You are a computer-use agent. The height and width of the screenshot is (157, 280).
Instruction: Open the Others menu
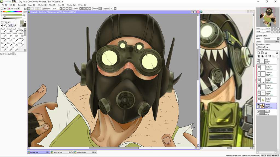pyautogui.click(x=82, y=5)
